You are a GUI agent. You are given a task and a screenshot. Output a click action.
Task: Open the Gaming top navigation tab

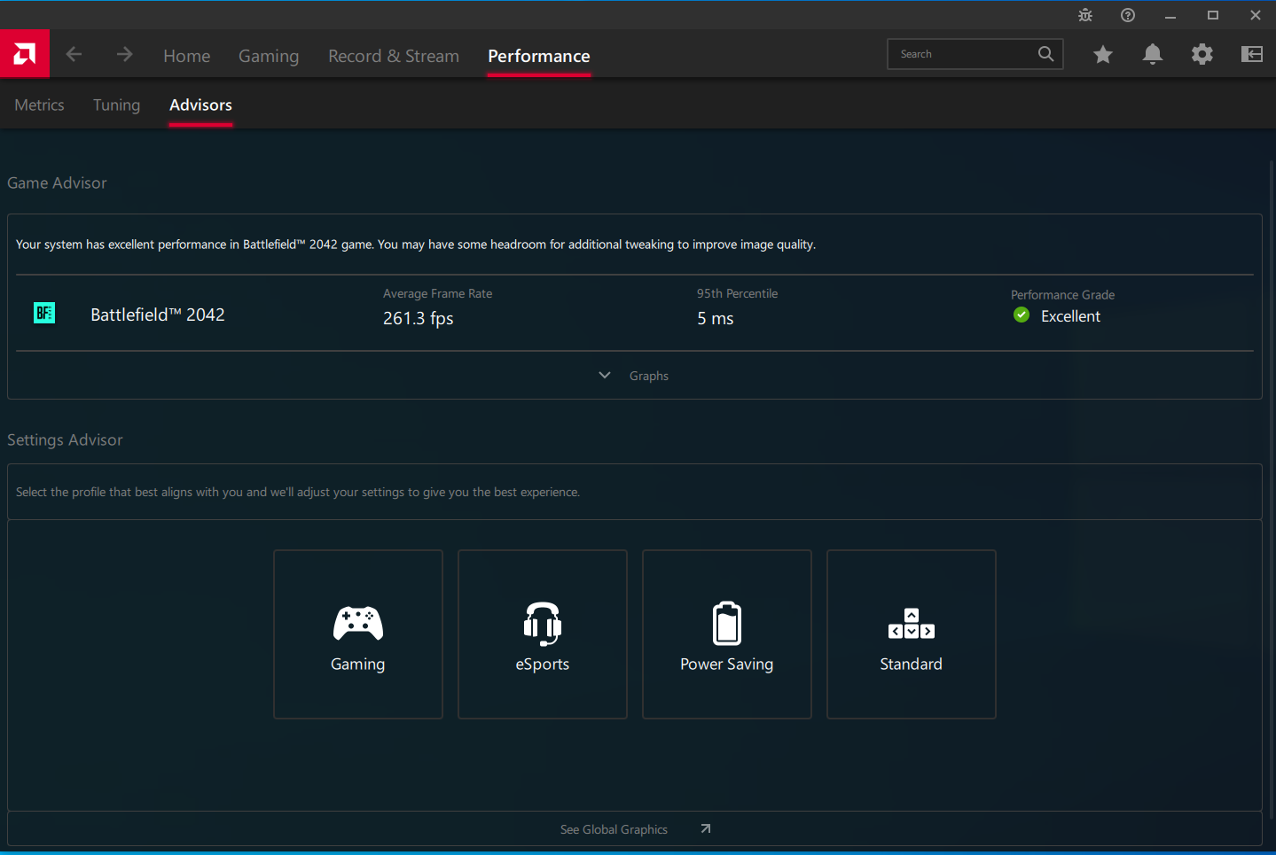point(269,56)
